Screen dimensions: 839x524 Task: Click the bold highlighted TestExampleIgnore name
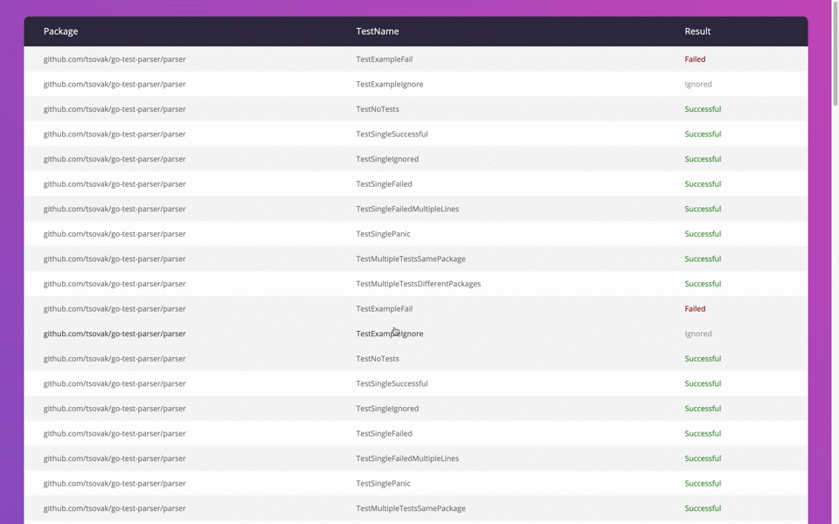click(390, 334)
